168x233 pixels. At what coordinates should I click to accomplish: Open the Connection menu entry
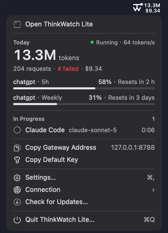point(84,190)
